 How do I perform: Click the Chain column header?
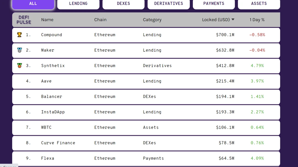click(x=100, y=20)
